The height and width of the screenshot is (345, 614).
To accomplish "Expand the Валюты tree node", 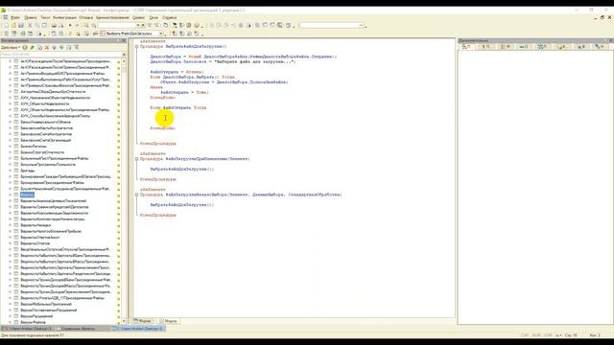I will pos(11,195).
